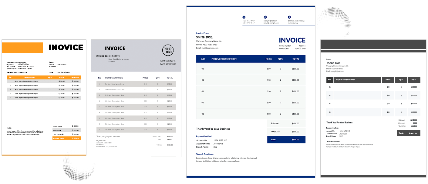The image size is (428, 184).
Task: Click 'Thank You For Your Business' in blue invoice
Action: pyautogui.click(x=213, y=129)
